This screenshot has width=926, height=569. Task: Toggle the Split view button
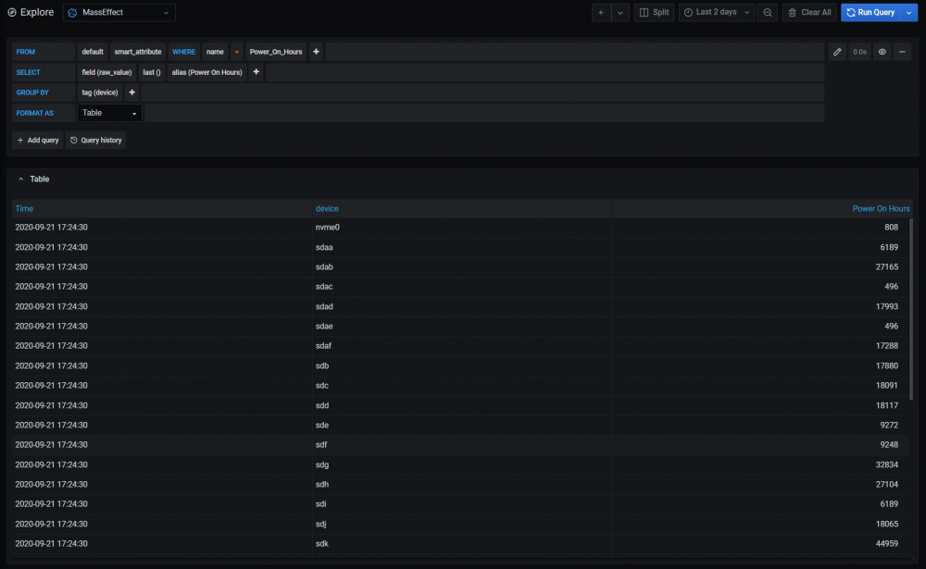[655, 12]
